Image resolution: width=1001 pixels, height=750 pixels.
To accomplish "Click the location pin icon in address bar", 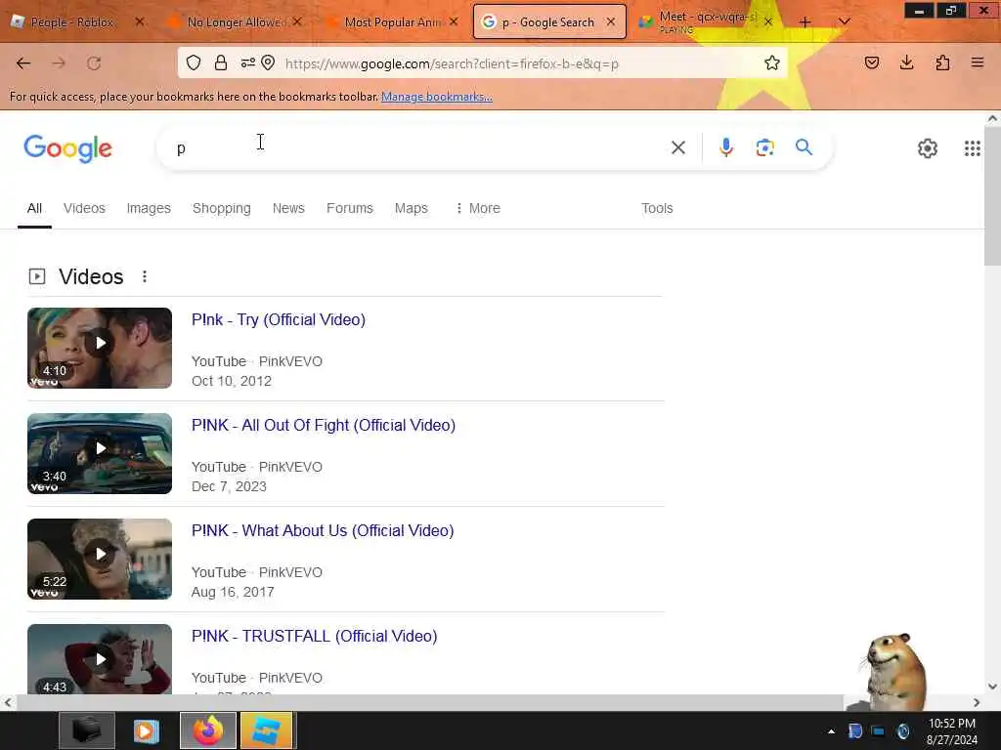I will click(268, 62).
